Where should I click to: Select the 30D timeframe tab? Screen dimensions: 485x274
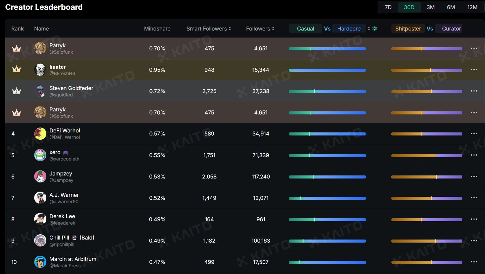[x=409, y=7]
